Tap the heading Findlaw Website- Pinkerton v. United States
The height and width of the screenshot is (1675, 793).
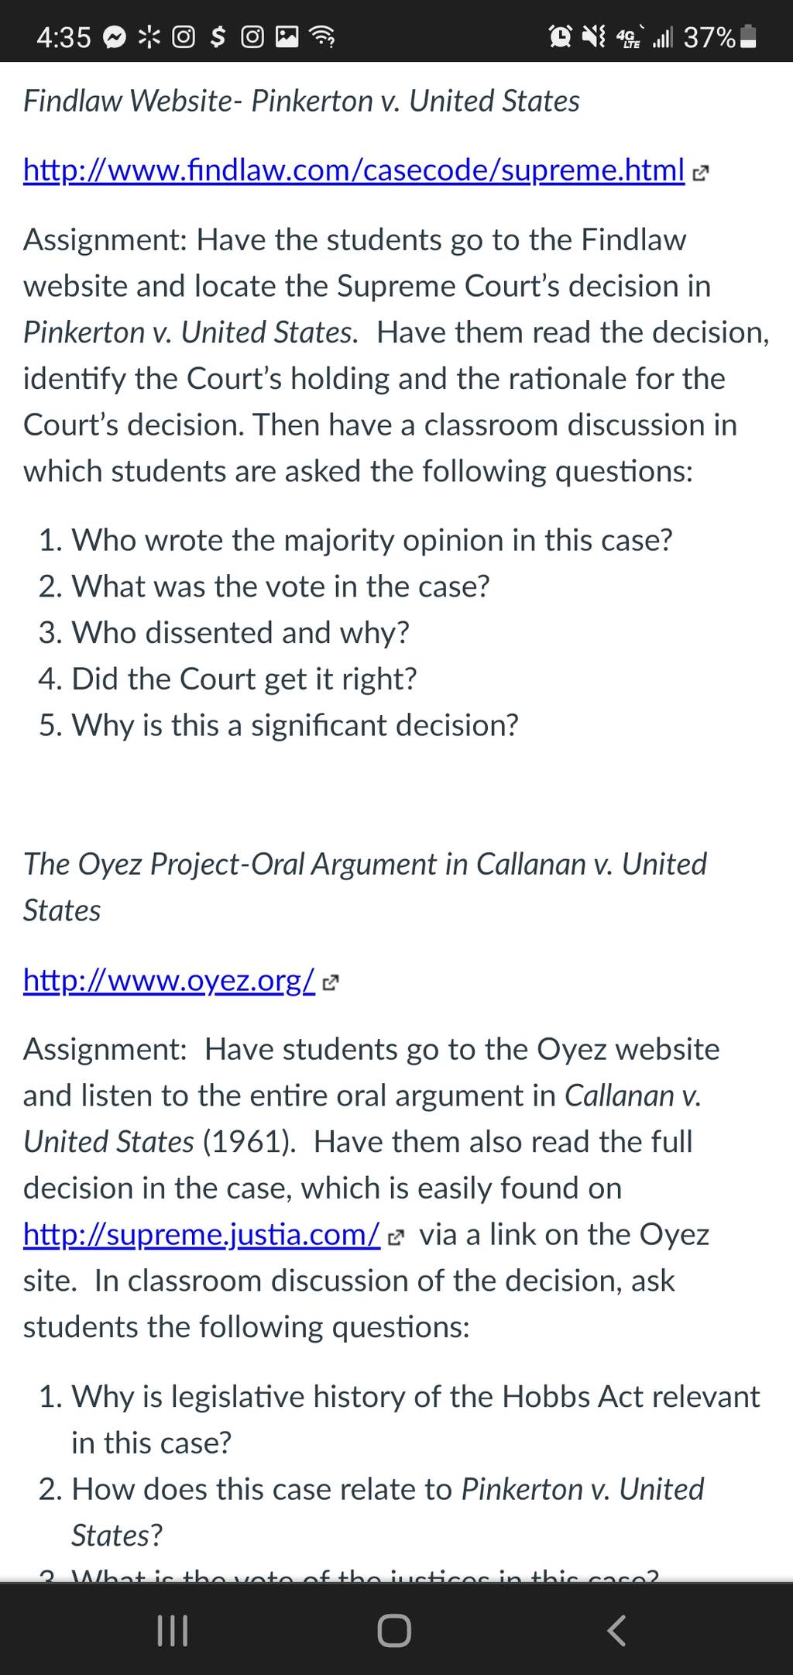click(301, 101)
